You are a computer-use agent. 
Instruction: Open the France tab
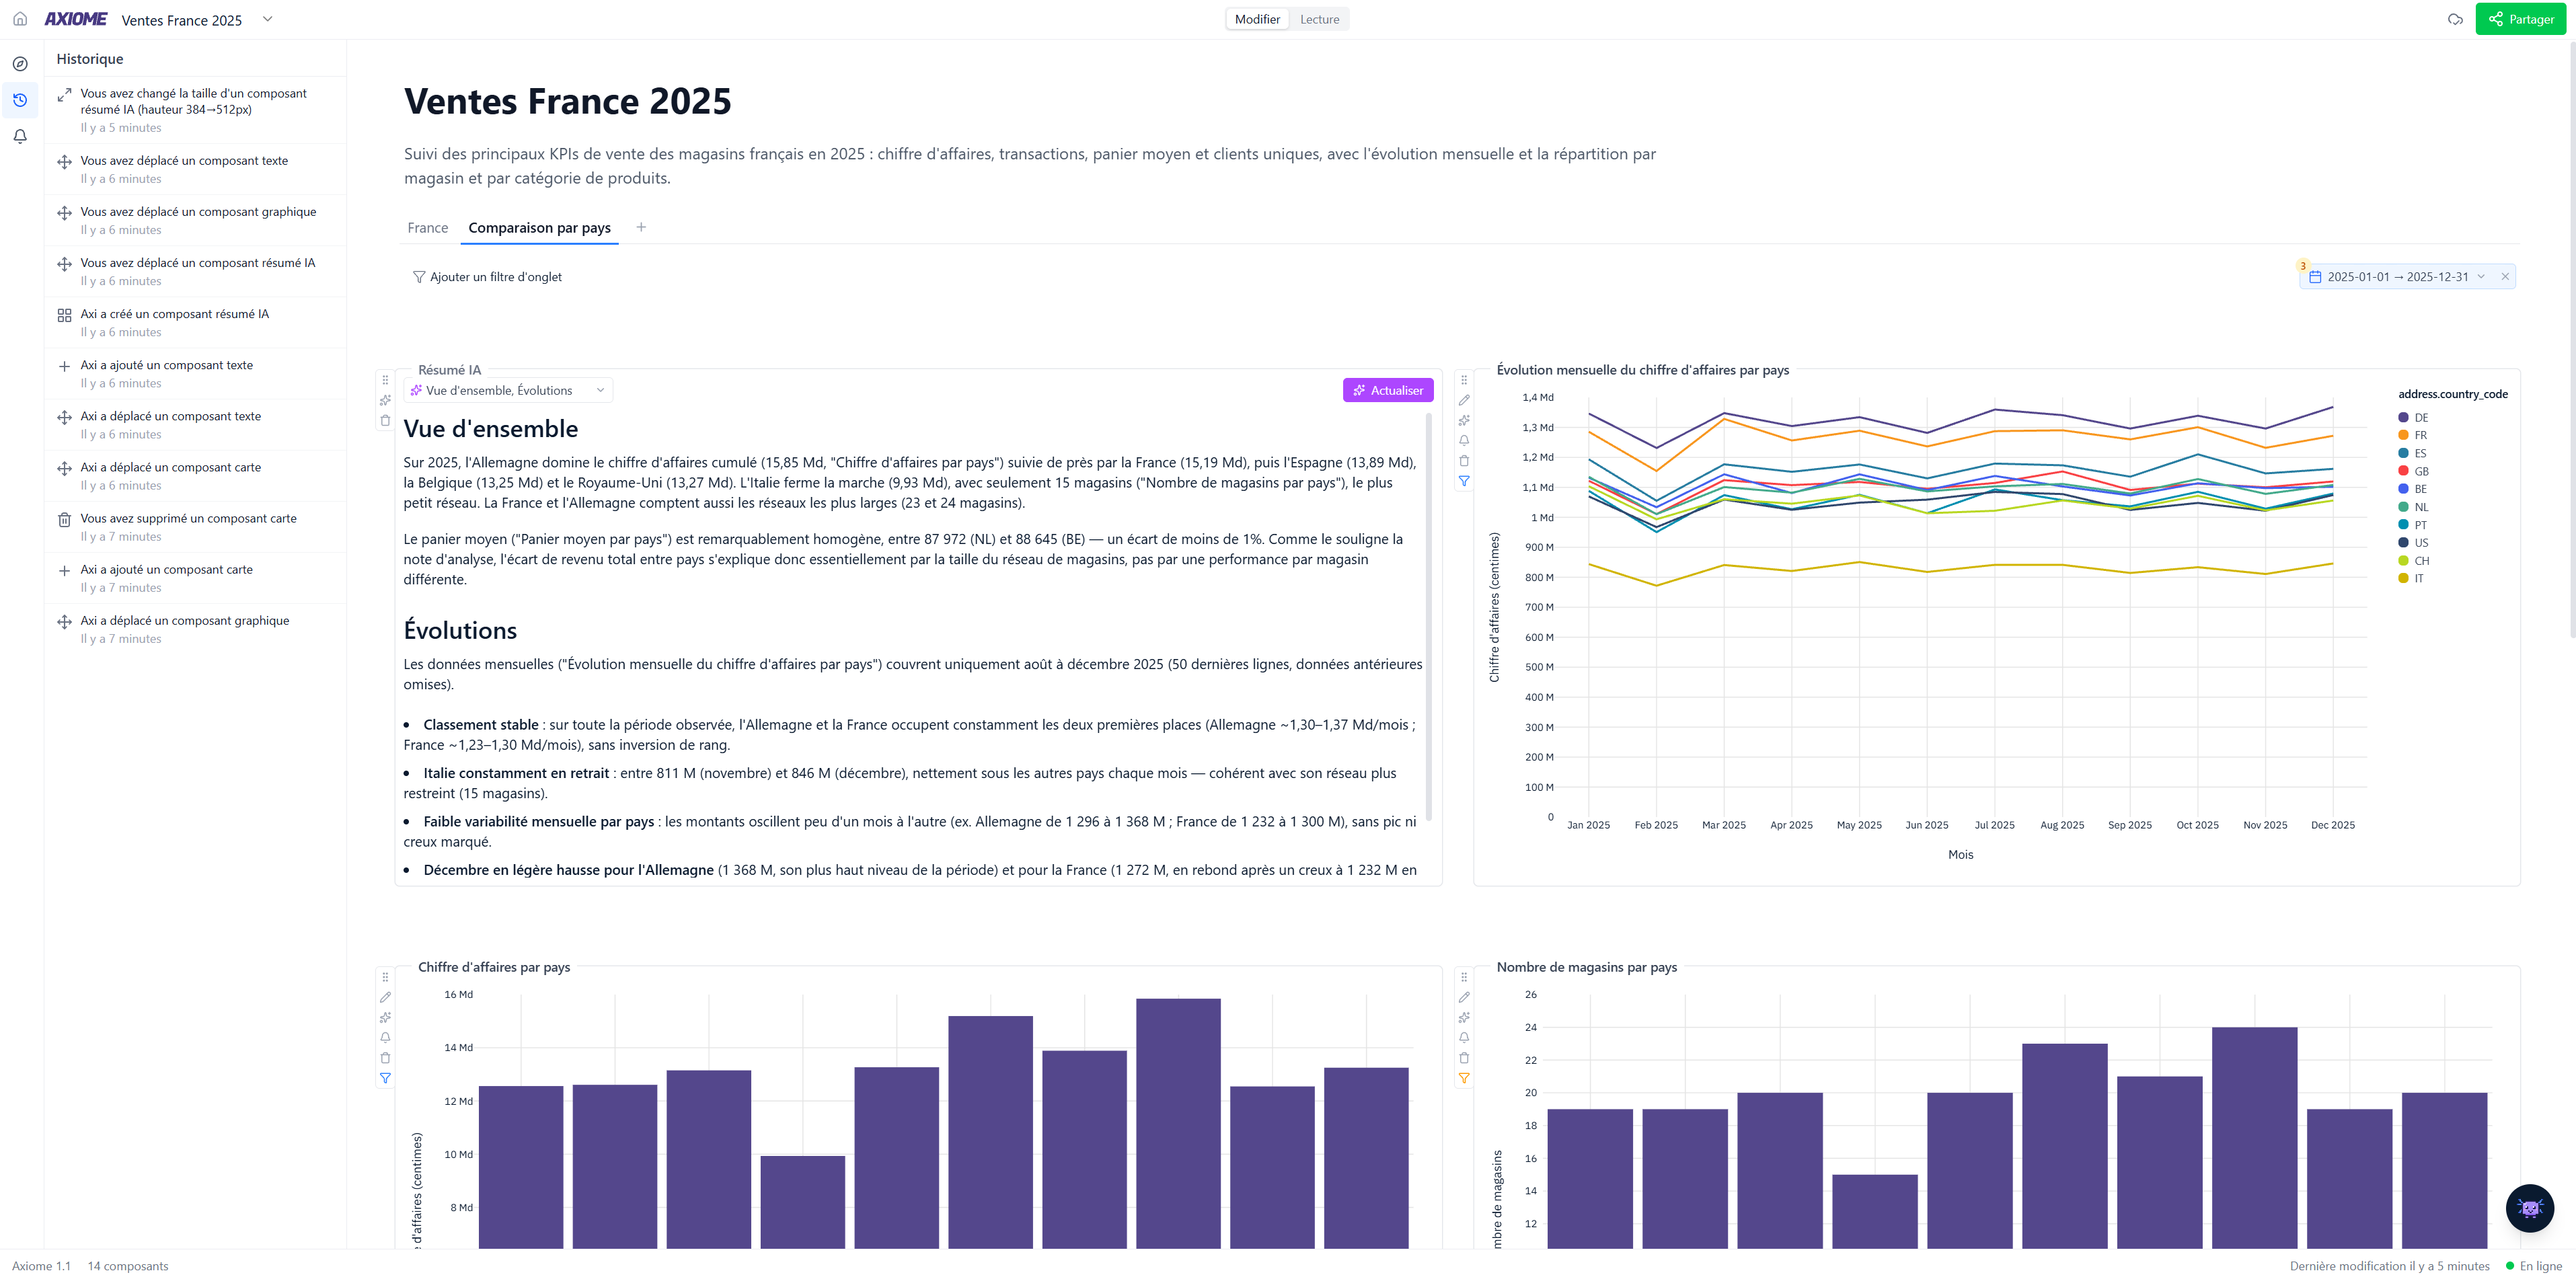(x=427, y=228)
